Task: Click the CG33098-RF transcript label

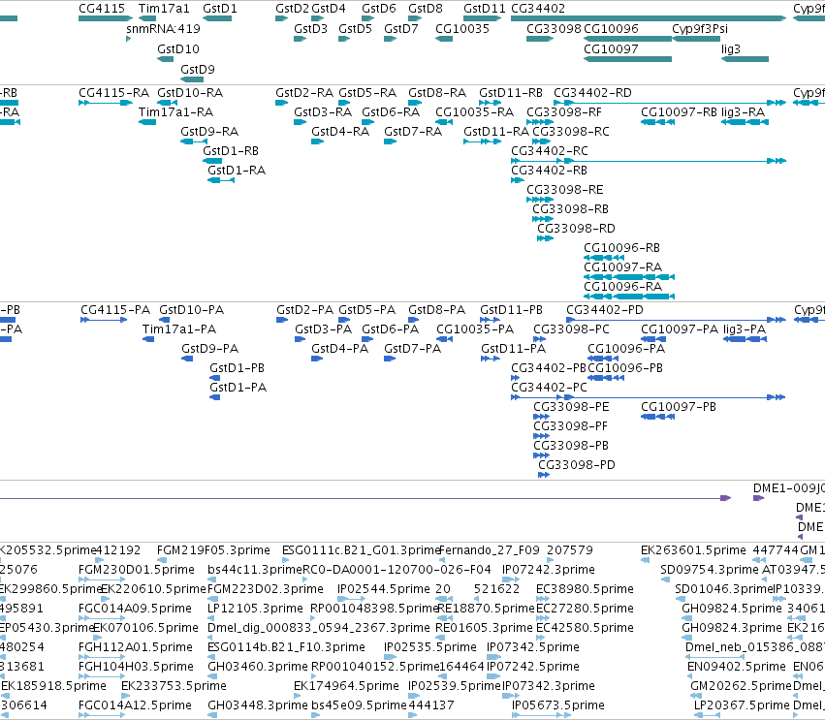Action: 564,112
